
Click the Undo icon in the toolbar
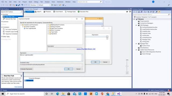click(22, 5)
